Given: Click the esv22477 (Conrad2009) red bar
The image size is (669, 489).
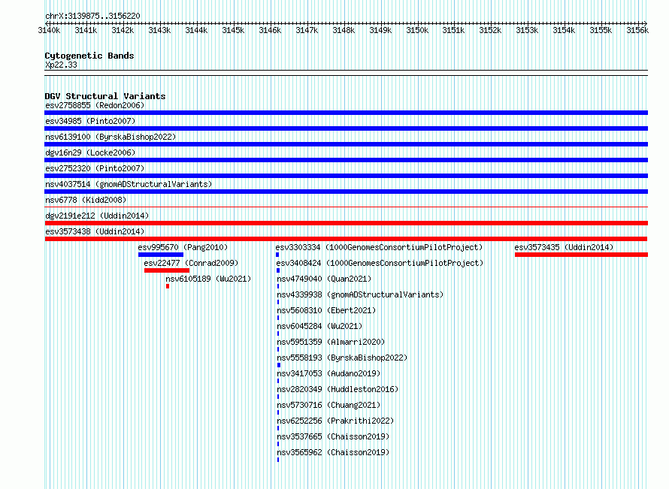Looking at the screenshot, I should pyautogui.click(x=167, y=270).
